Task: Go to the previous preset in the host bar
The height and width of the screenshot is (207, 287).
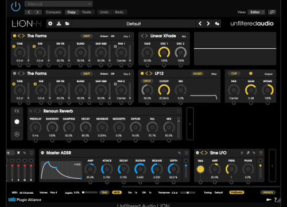Action: click(x=29, y=12)
